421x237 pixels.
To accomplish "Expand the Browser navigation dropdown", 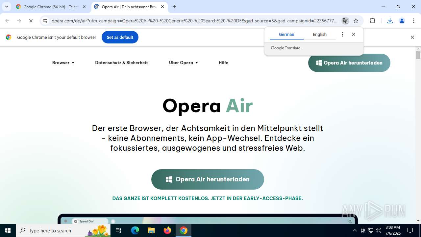I will [x=63, y=63].
